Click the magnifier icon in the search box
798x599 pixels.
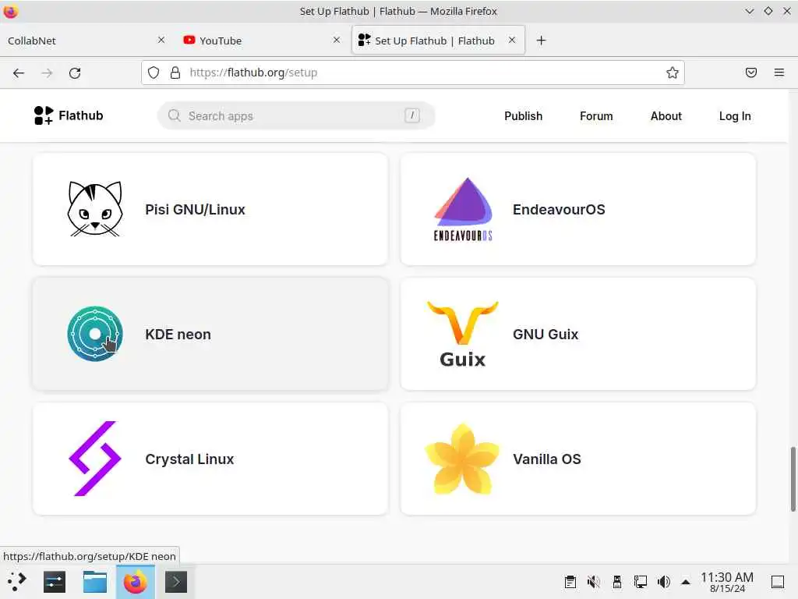pos(174,115)
